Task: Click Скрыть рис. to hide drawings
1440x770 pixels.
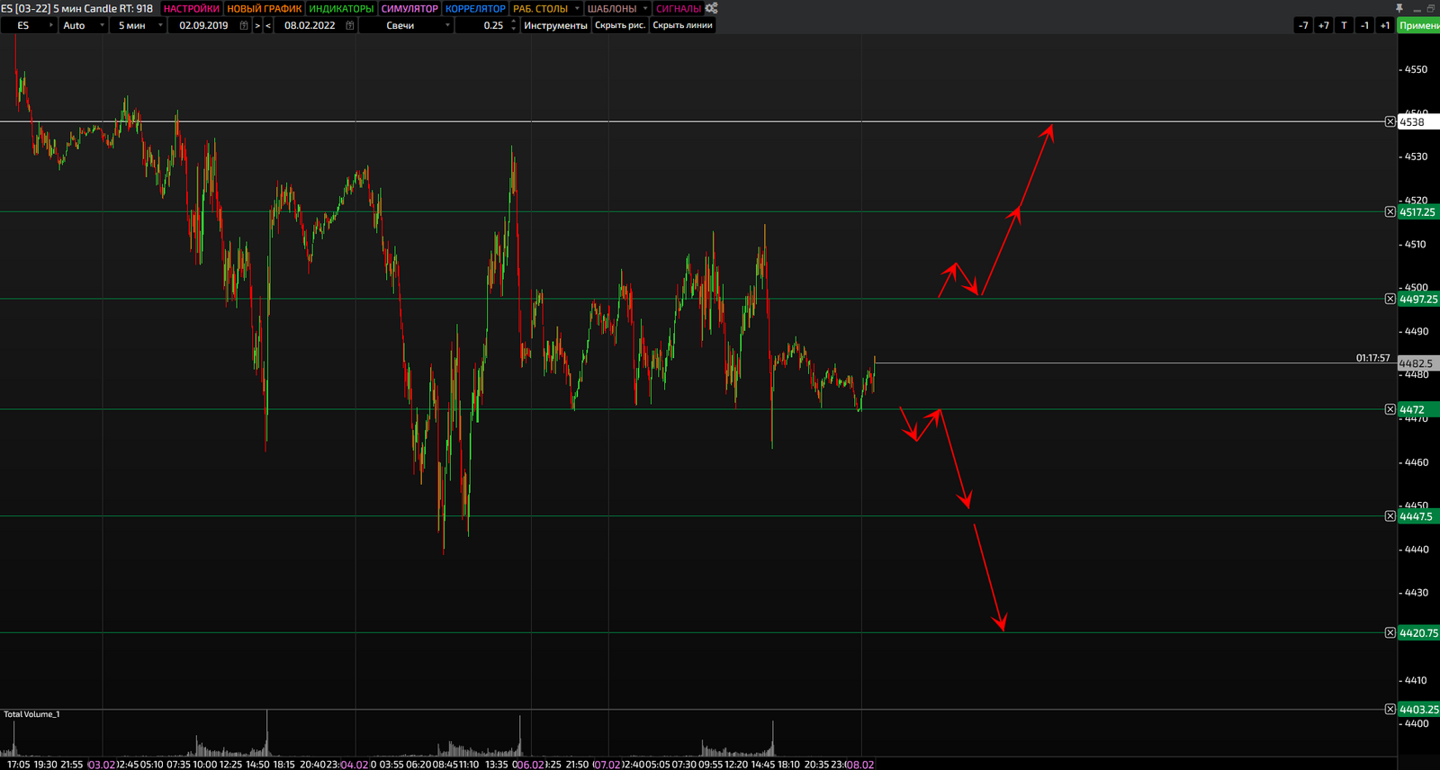Action: (x=620, y=25)
